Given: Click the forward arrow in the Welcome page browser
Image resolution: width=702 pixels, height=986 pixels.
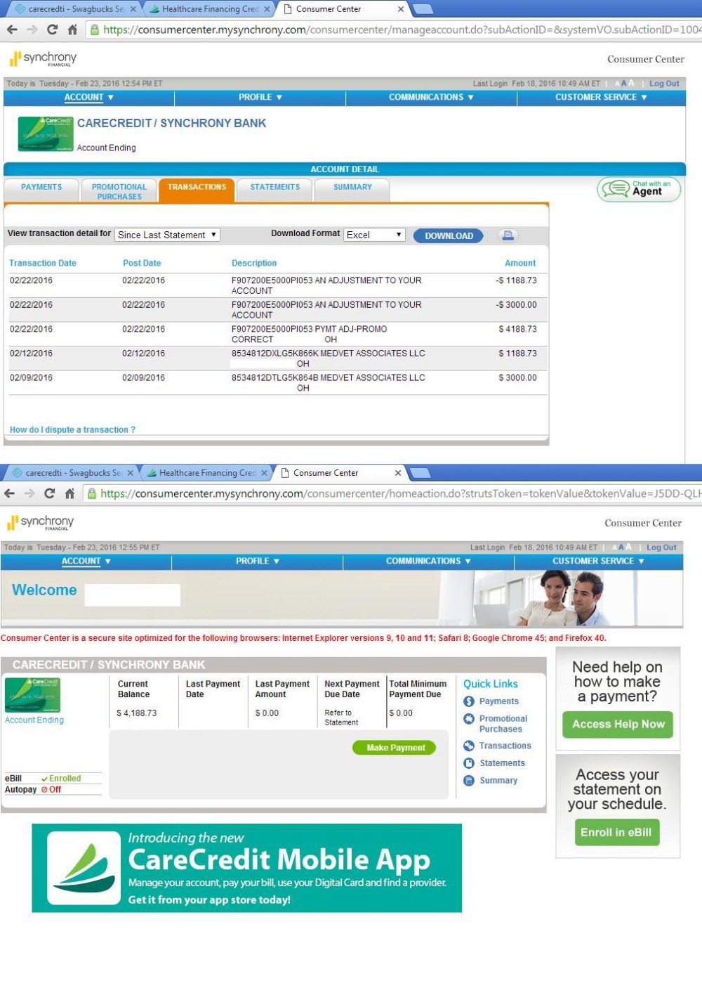Looking at the screenshot, I should click(x=29, y=493).
